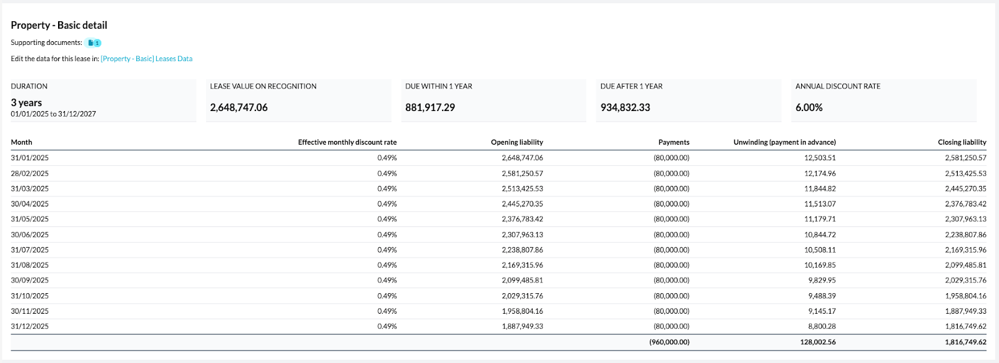Select the 31/12/2025 row date
This screenshot has width=999, height=363.
pos(30,326)
